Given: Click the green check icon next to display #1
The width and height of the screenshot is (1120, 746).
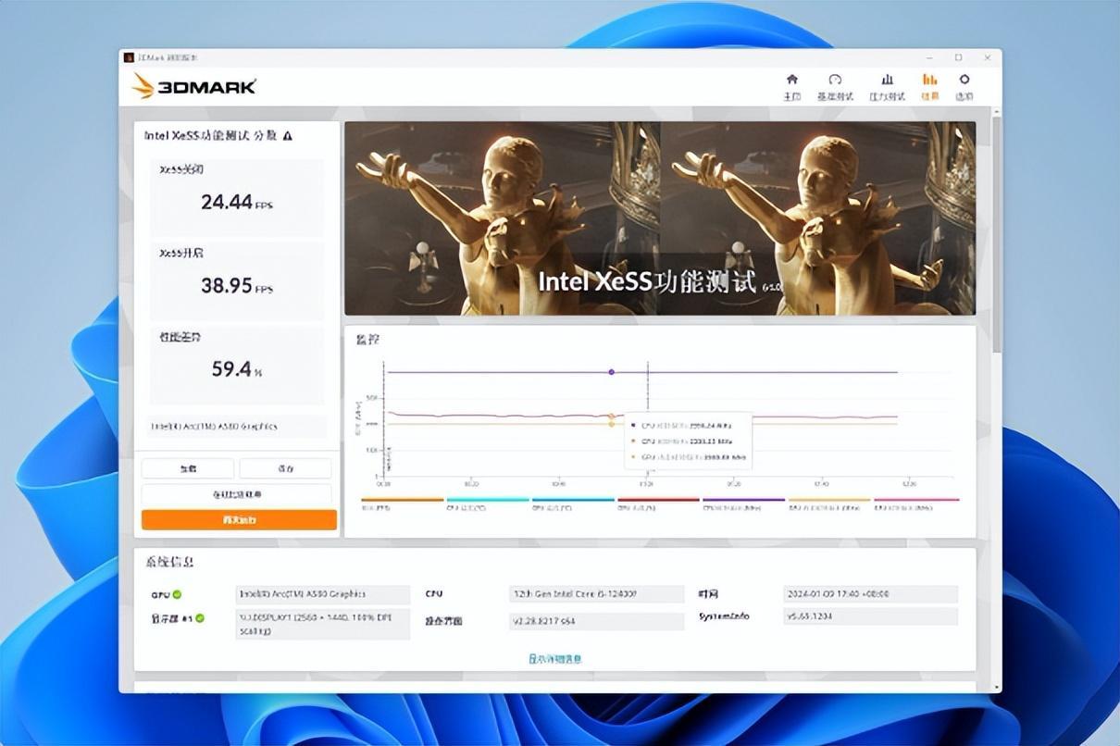Looking at the screenshot, I should pos(200,617).
